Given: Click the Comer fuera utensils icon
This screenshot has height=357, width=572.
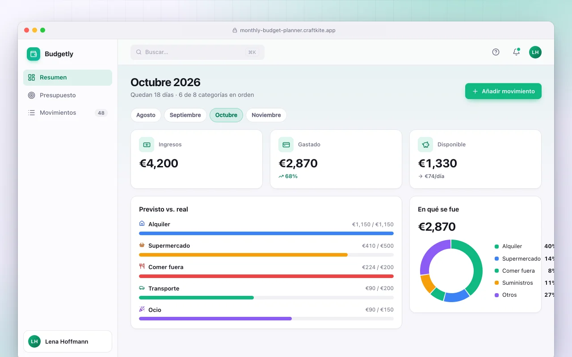Looking at the screenshot, I should [142, 266].
